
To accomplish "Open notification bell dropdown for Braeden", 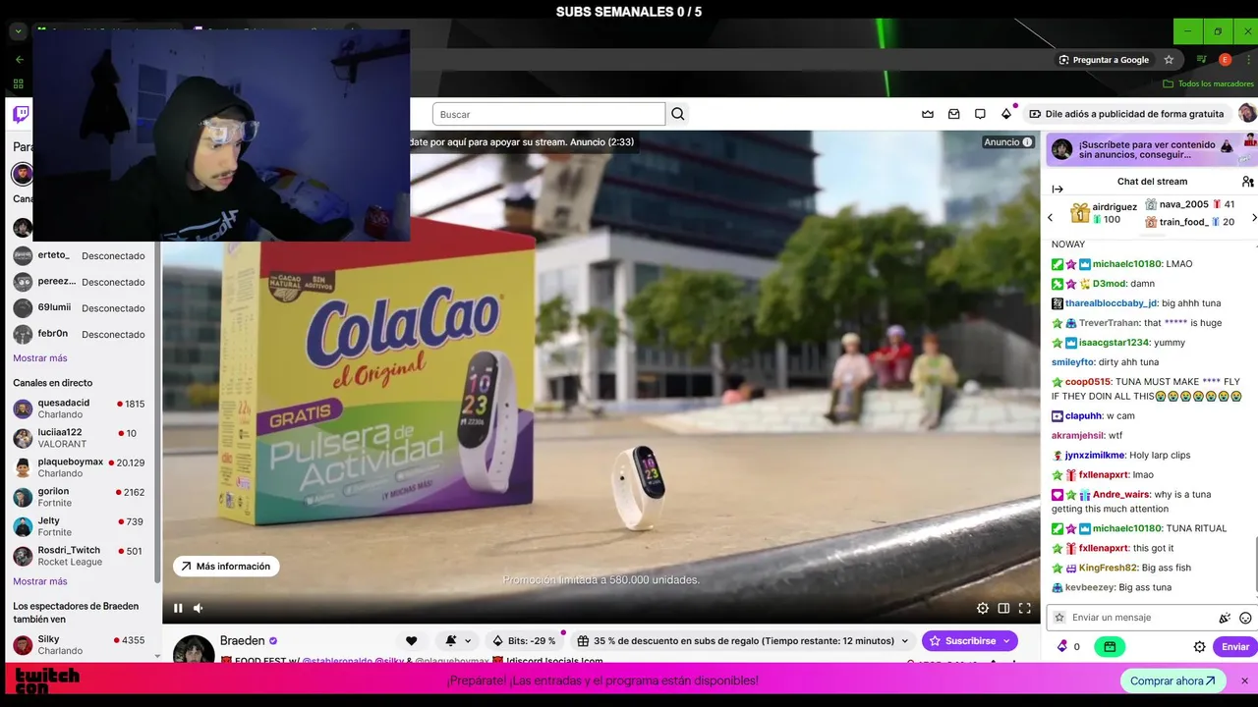I will click(457, 640).
